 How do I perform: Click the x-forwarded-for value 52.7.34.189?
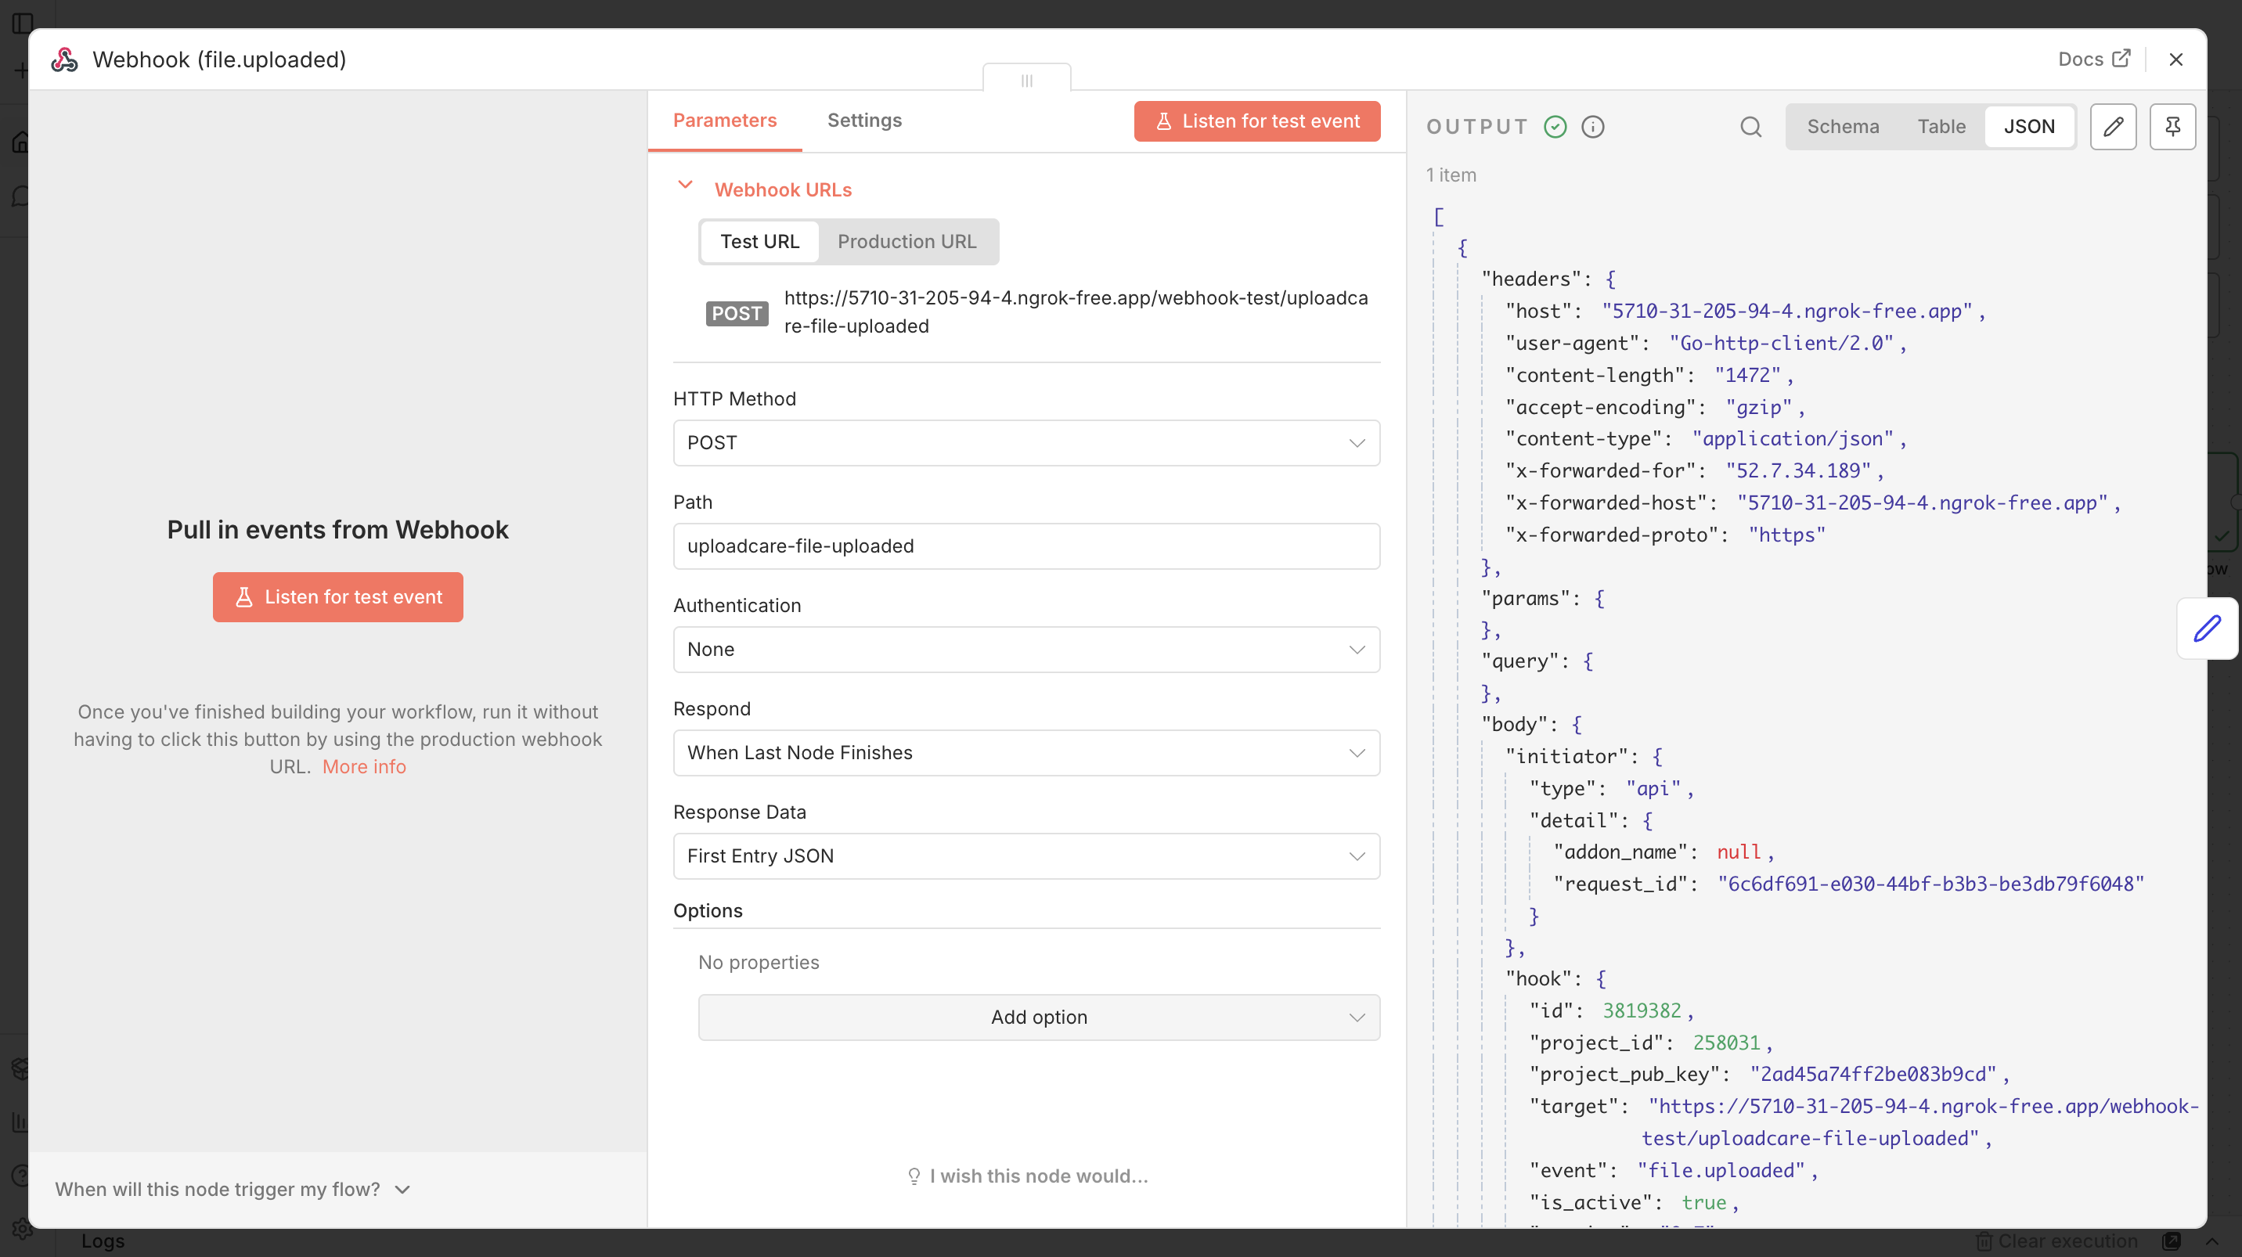[1798, 470]
